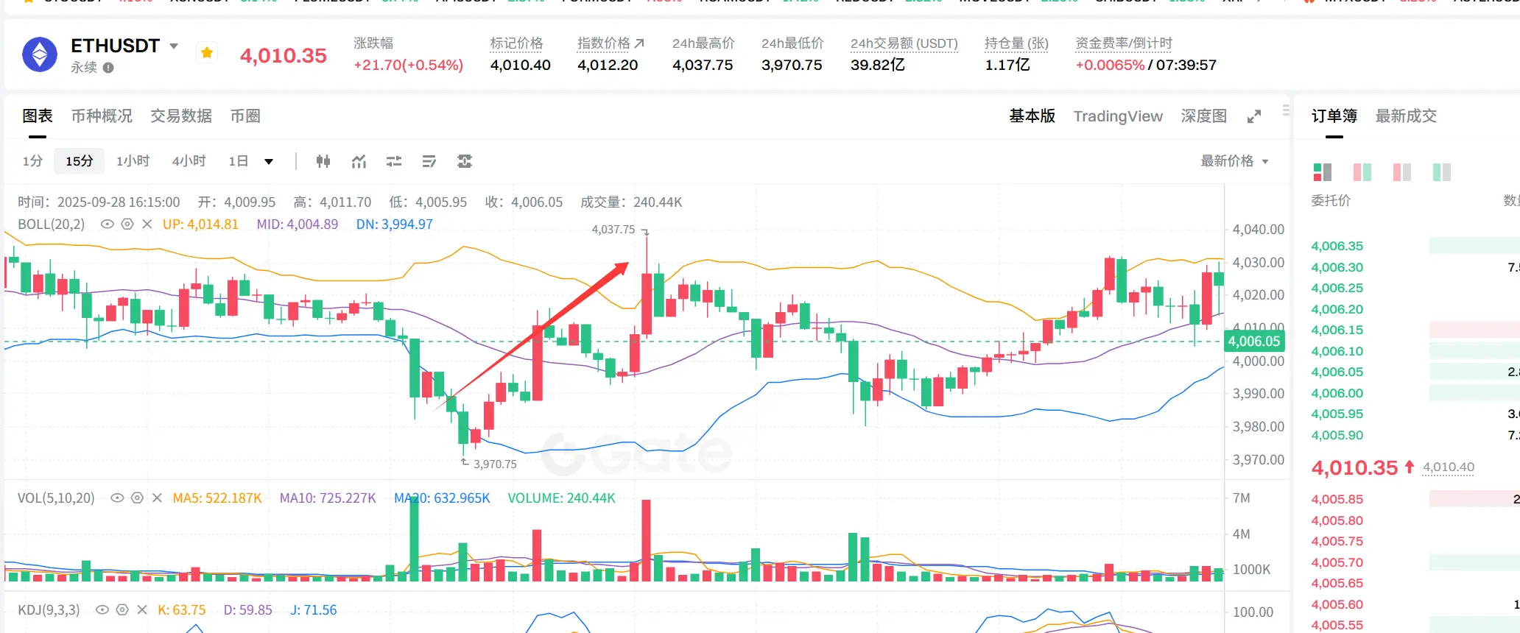The image size is (1520, 633).
Task: Select the 1小时 timeframe
Action: [x=133, y=161]
